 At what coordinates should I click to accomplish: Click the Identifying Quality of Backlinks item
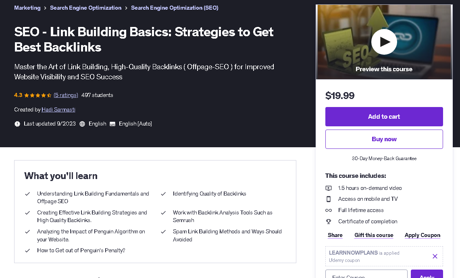click(210, 194)
